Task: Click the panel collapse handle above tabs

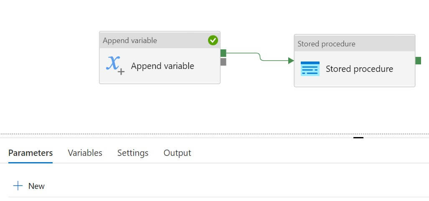Action: [x=358, y=137]
